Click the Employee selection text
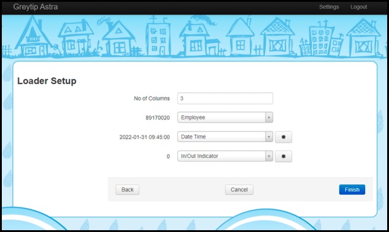This screenshot has width=389, height=232. click(193, 118)
